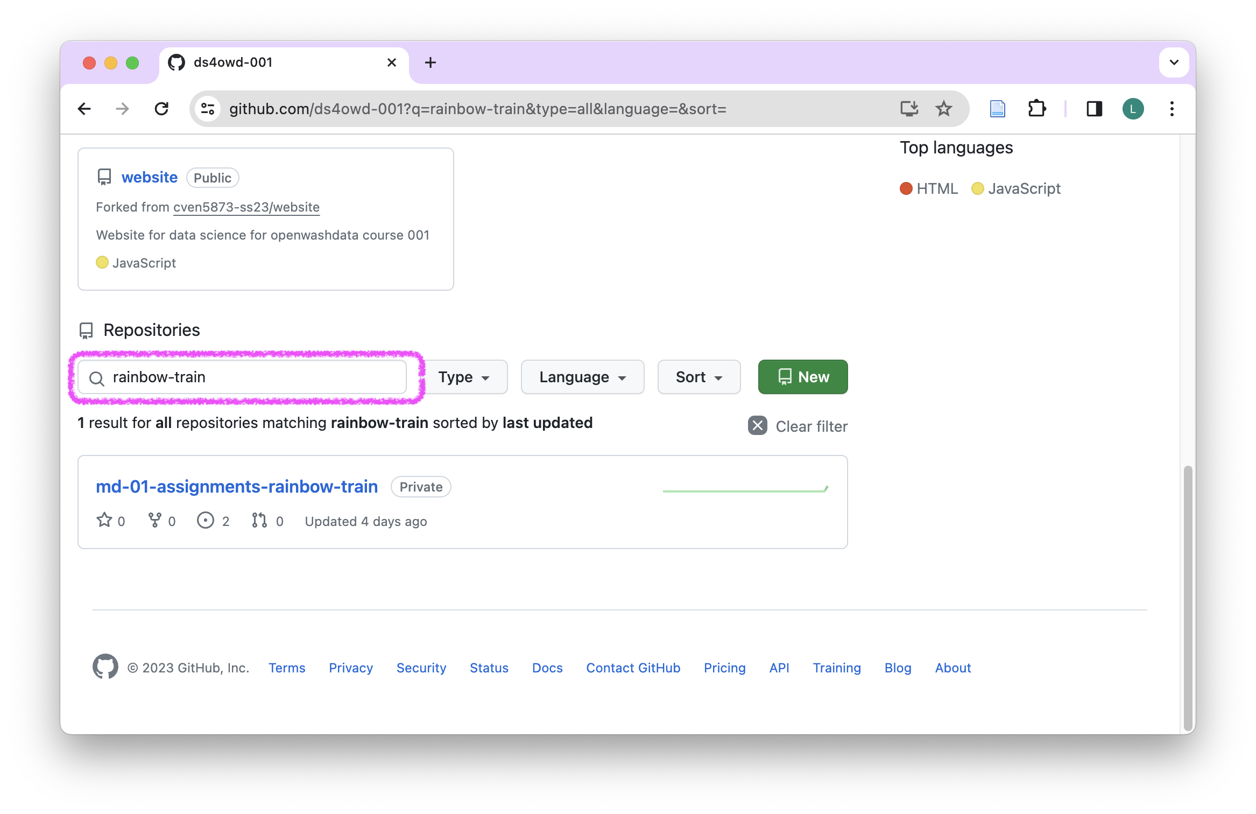Viewport: 1256px width, 814px height.
Task: Toggle the browser side panel icon
Action: pos(1094,109)
